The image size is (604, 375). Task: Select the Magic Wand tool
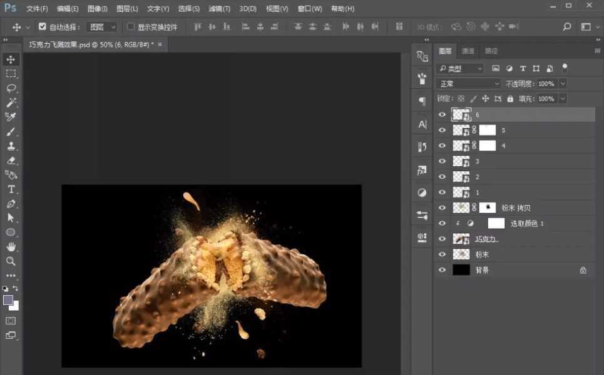(11, 102)
